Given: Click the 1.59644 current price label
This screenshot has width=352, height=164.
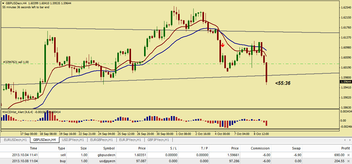Looking at the screenshot, I should 346,82.
